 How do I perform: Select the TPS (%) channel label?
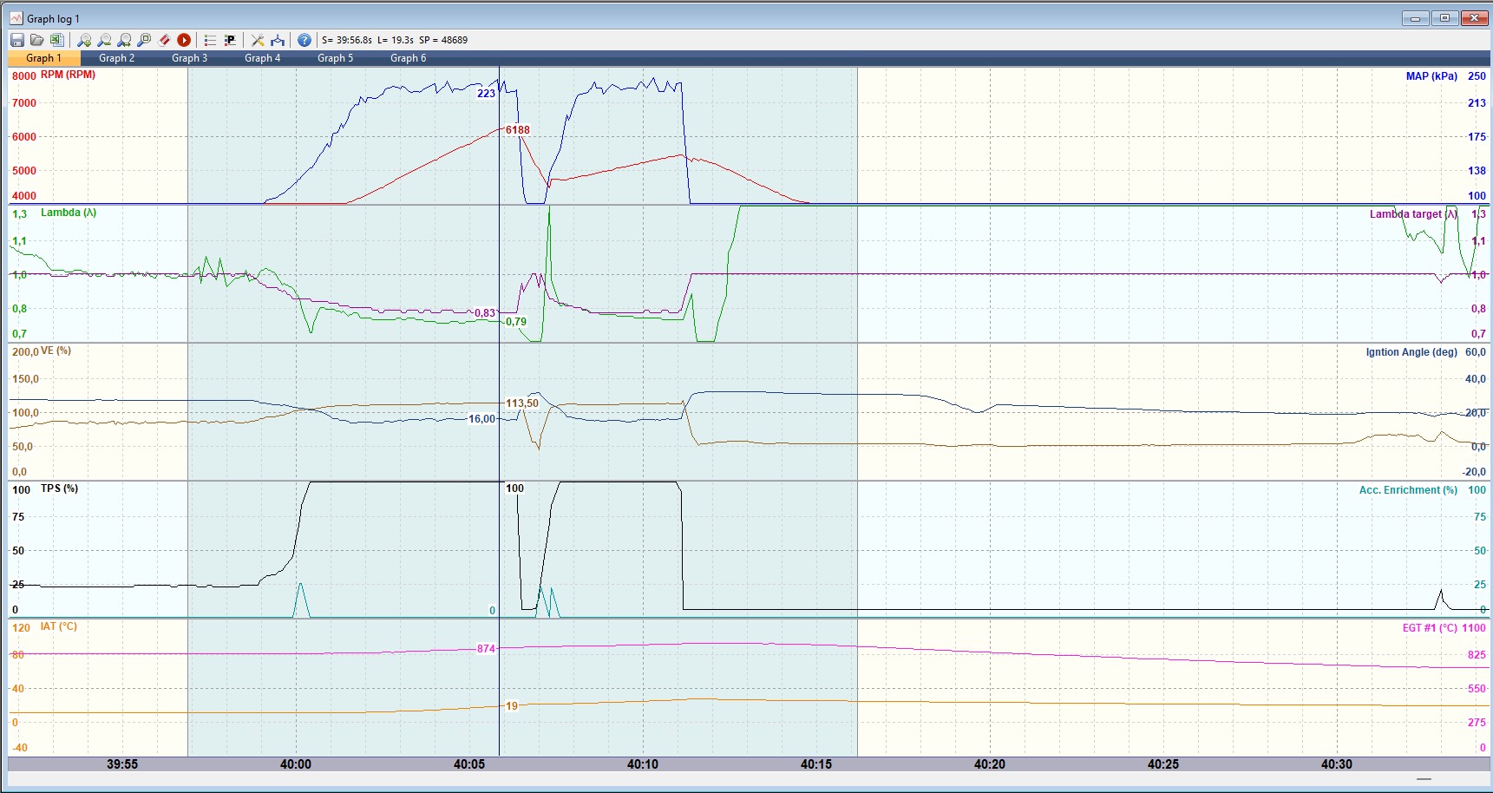(59, 488)
